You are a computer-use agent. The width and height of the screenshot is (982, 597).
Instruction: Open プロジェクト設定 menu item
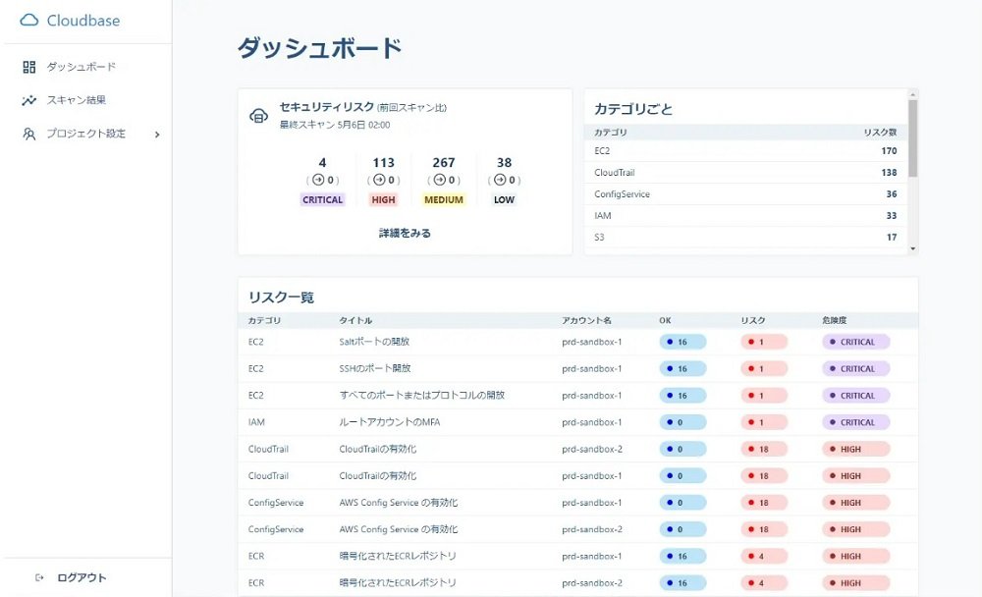point(87,134)
